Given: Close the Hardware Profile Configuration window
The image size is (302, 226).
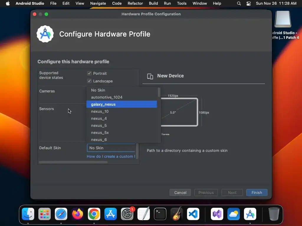Looking at the screenshot, I should click(35, 14).
